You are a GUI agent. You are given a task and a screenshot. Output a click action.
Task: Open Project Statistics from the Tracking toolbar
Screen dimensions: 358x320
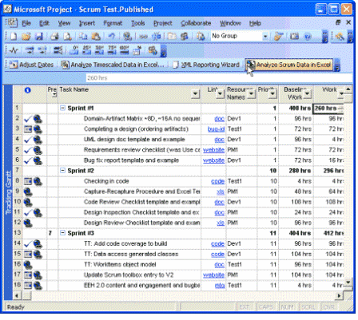click(x=14, y=50)
